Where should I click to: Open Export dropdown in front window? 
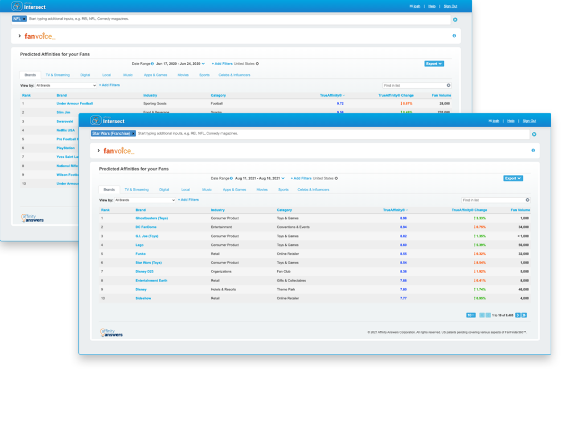pyautogui.click(x=513, y=178)
